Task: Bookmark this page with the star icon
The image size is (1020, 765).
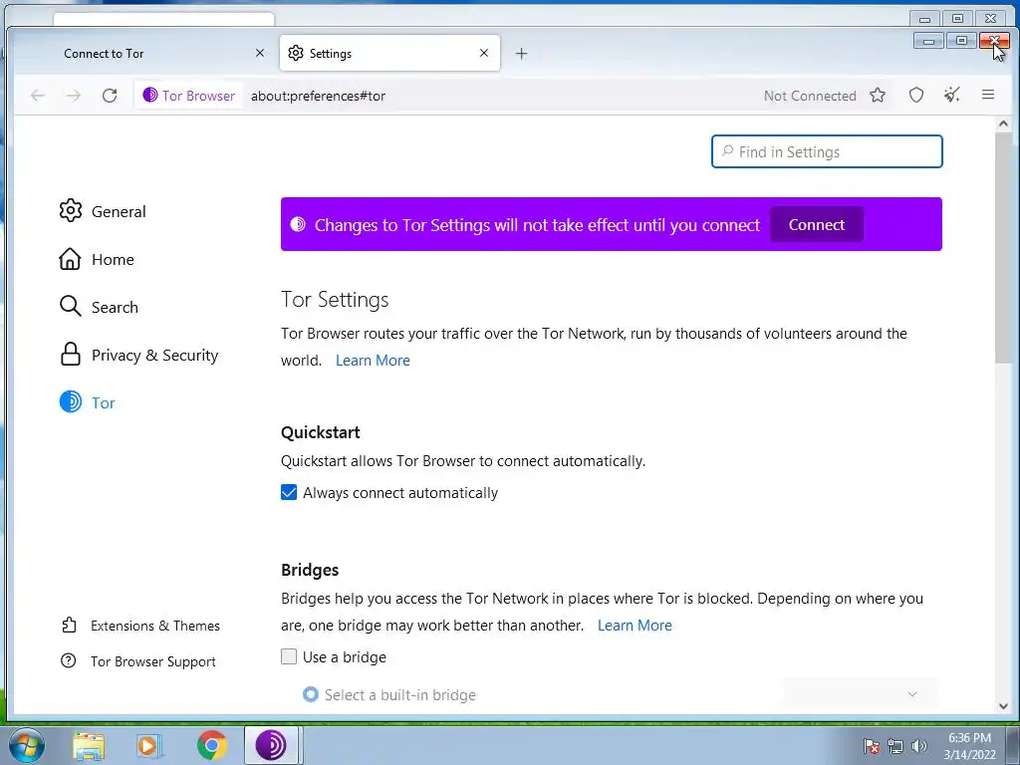Action: pos(878,96)
